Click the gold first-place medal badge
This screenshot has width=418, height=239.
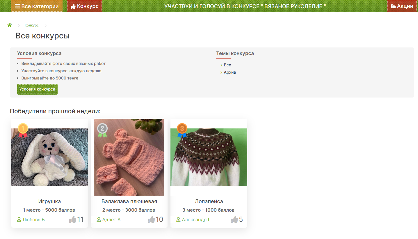pyautogui.click(x=23, y=130)
